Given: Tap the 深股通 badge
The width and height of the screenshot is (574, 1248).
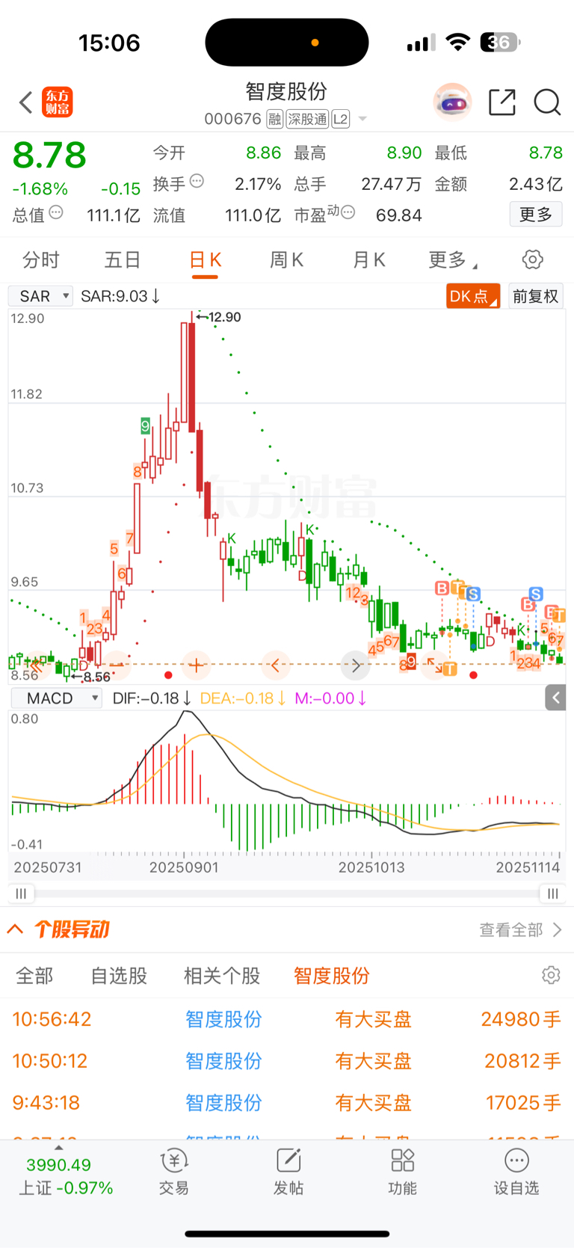Looking at the screenshot, I should point(307,119).
